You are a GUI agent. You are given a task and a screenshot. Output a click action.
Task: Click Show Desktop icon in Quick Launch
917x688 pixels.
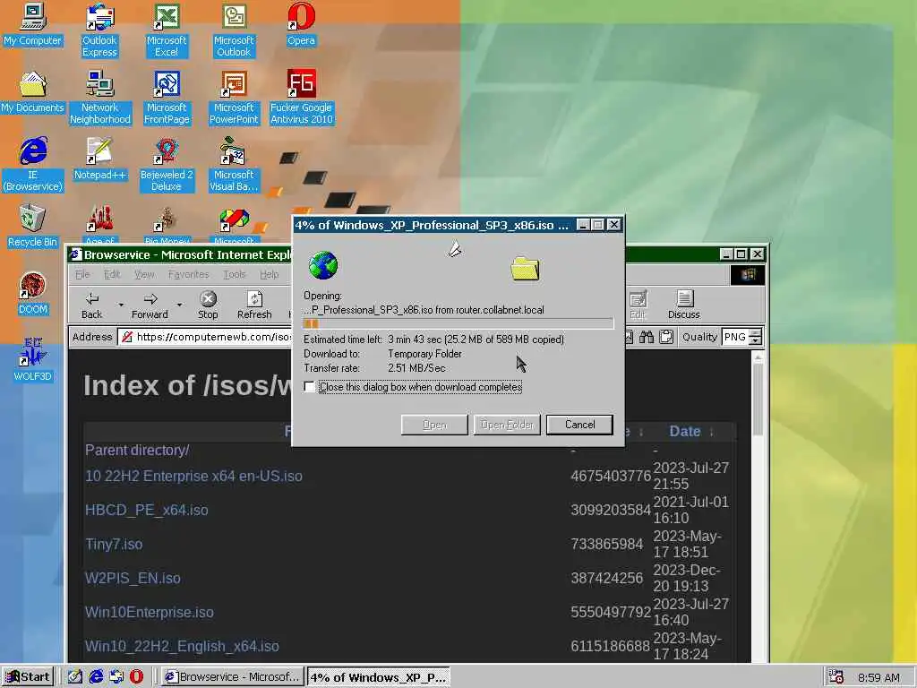(x=75, y=677)
